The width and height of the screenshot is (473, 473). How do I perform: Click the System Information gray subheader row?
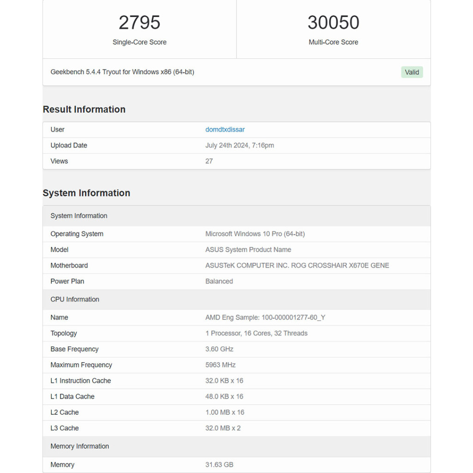click(x=236, y=216)
